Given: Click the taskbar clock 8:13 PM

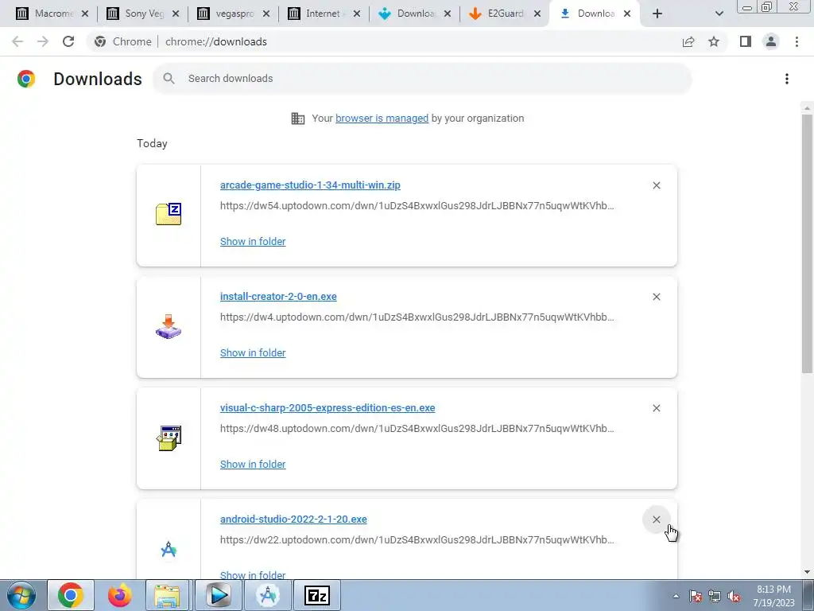Looking at the screenshot, I should (773, 596).
